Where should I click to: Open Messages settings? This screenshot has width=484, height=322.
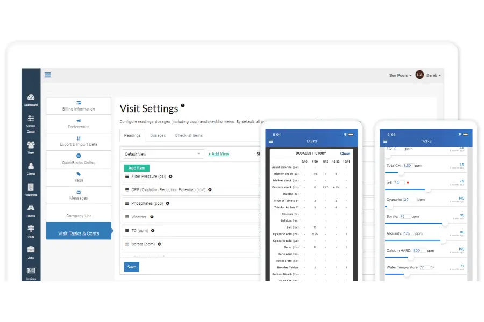79,195
